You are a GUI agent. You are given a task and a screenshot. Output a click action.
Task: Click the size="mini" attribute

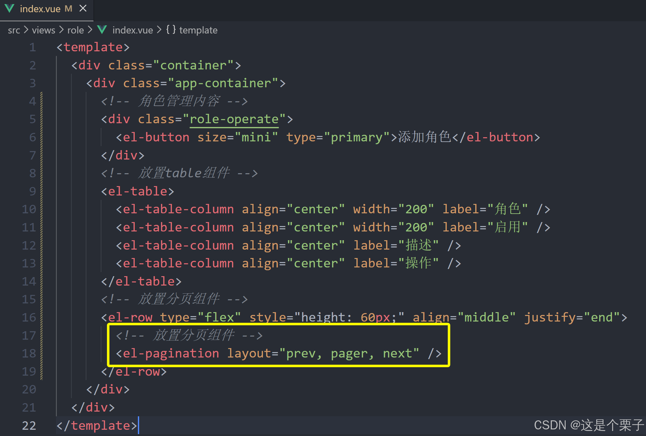pos(238,137)
